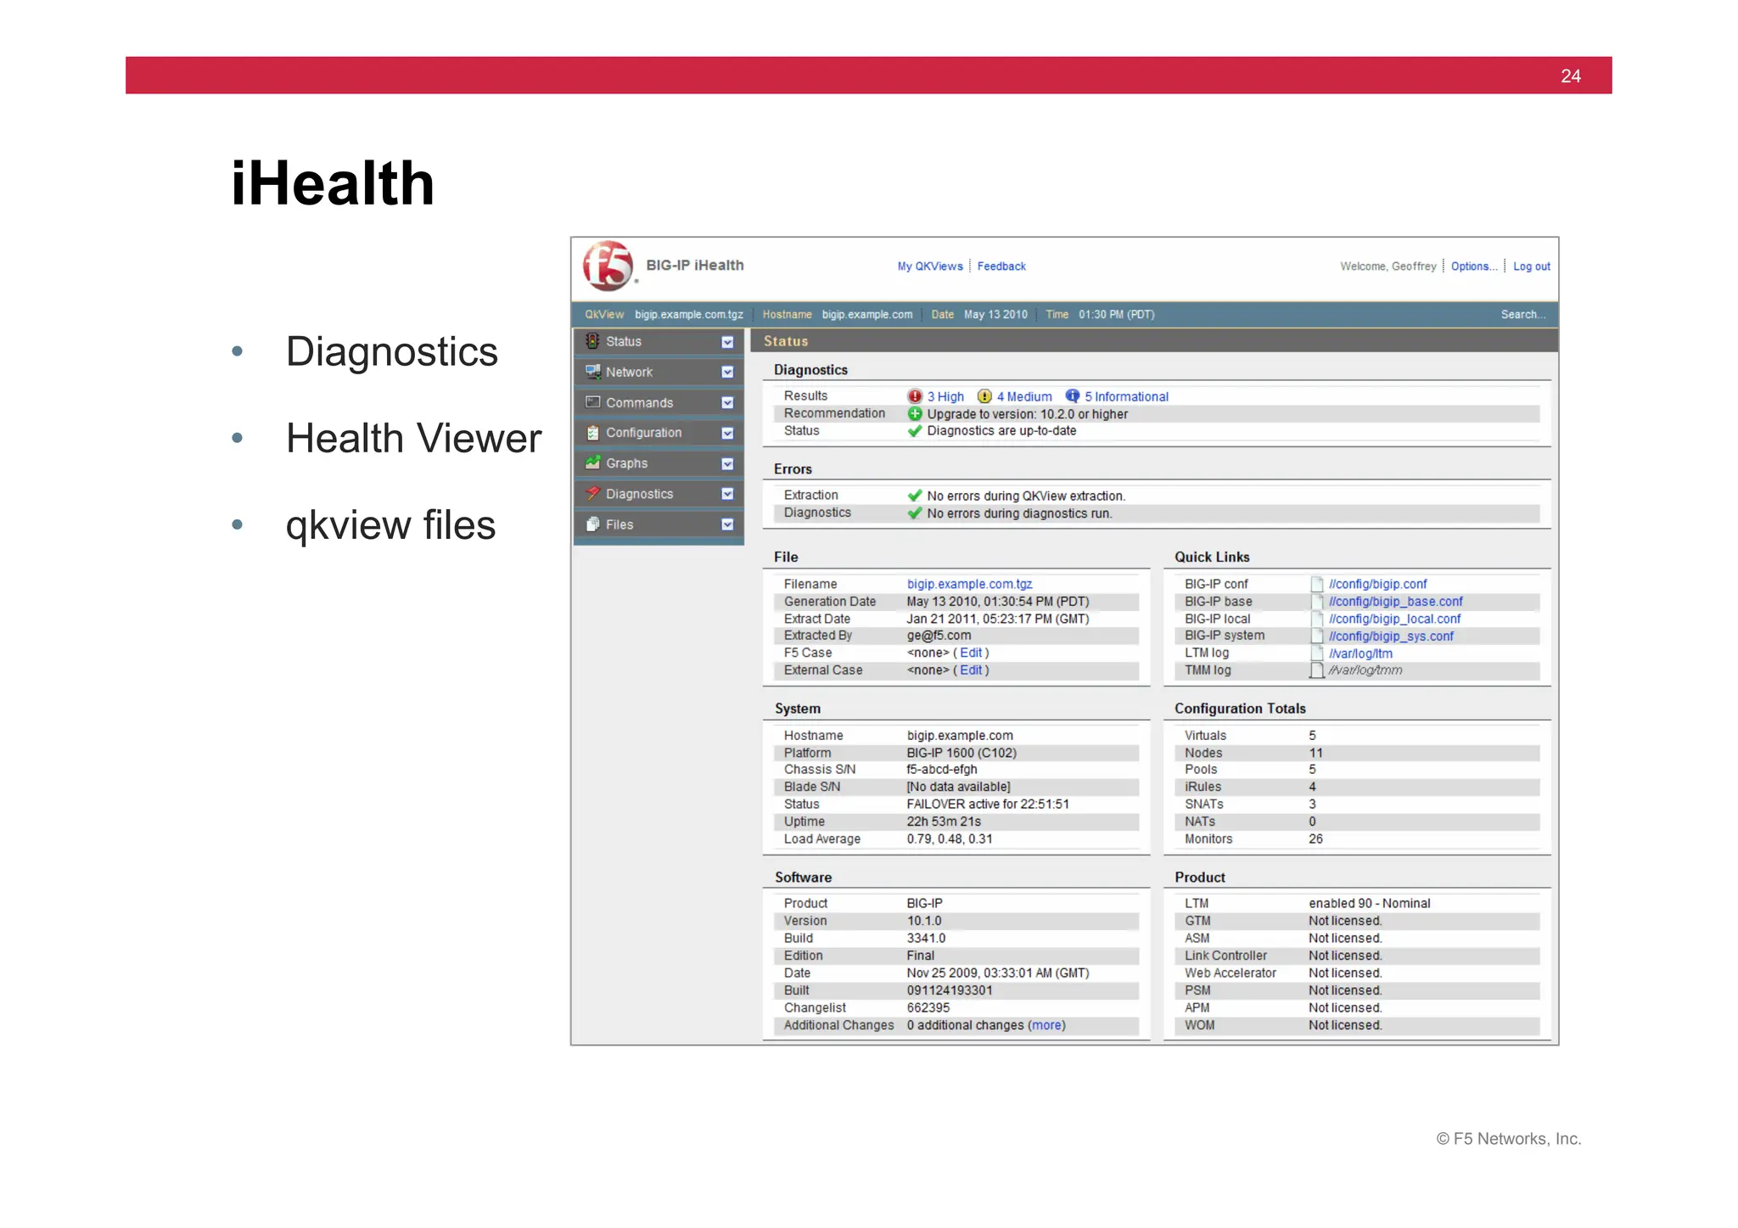This screenshot has height=1228, width=1738.
Task: Open //config/bigip_local.conf quick link
Action: point(1395,619)
